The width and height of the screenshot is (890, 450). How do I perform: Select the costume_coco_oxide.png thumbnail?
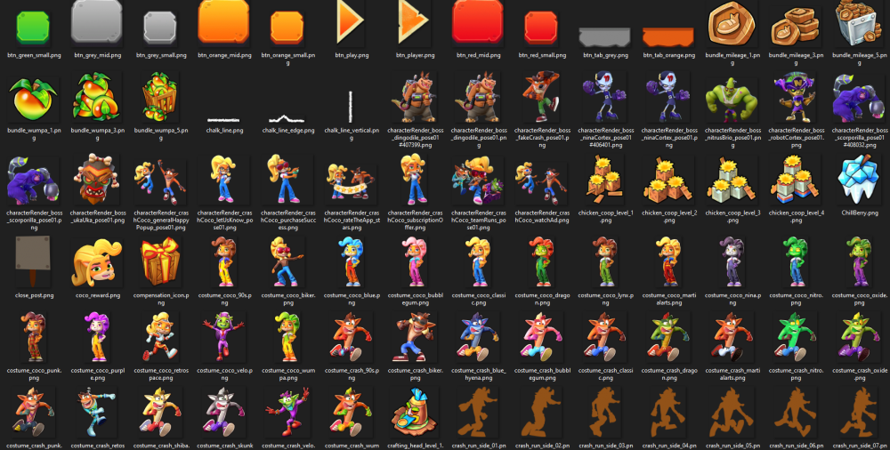tap(859, 261)
